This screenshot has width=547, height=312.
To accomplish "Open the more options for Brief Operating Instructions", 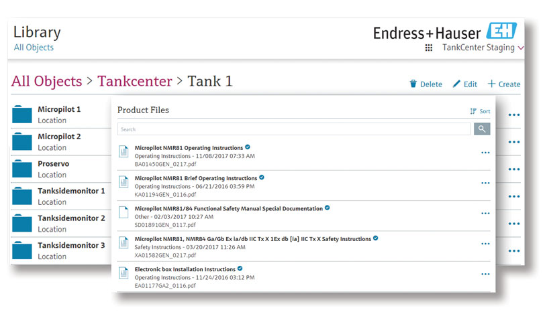I will [x=485, y=183].
